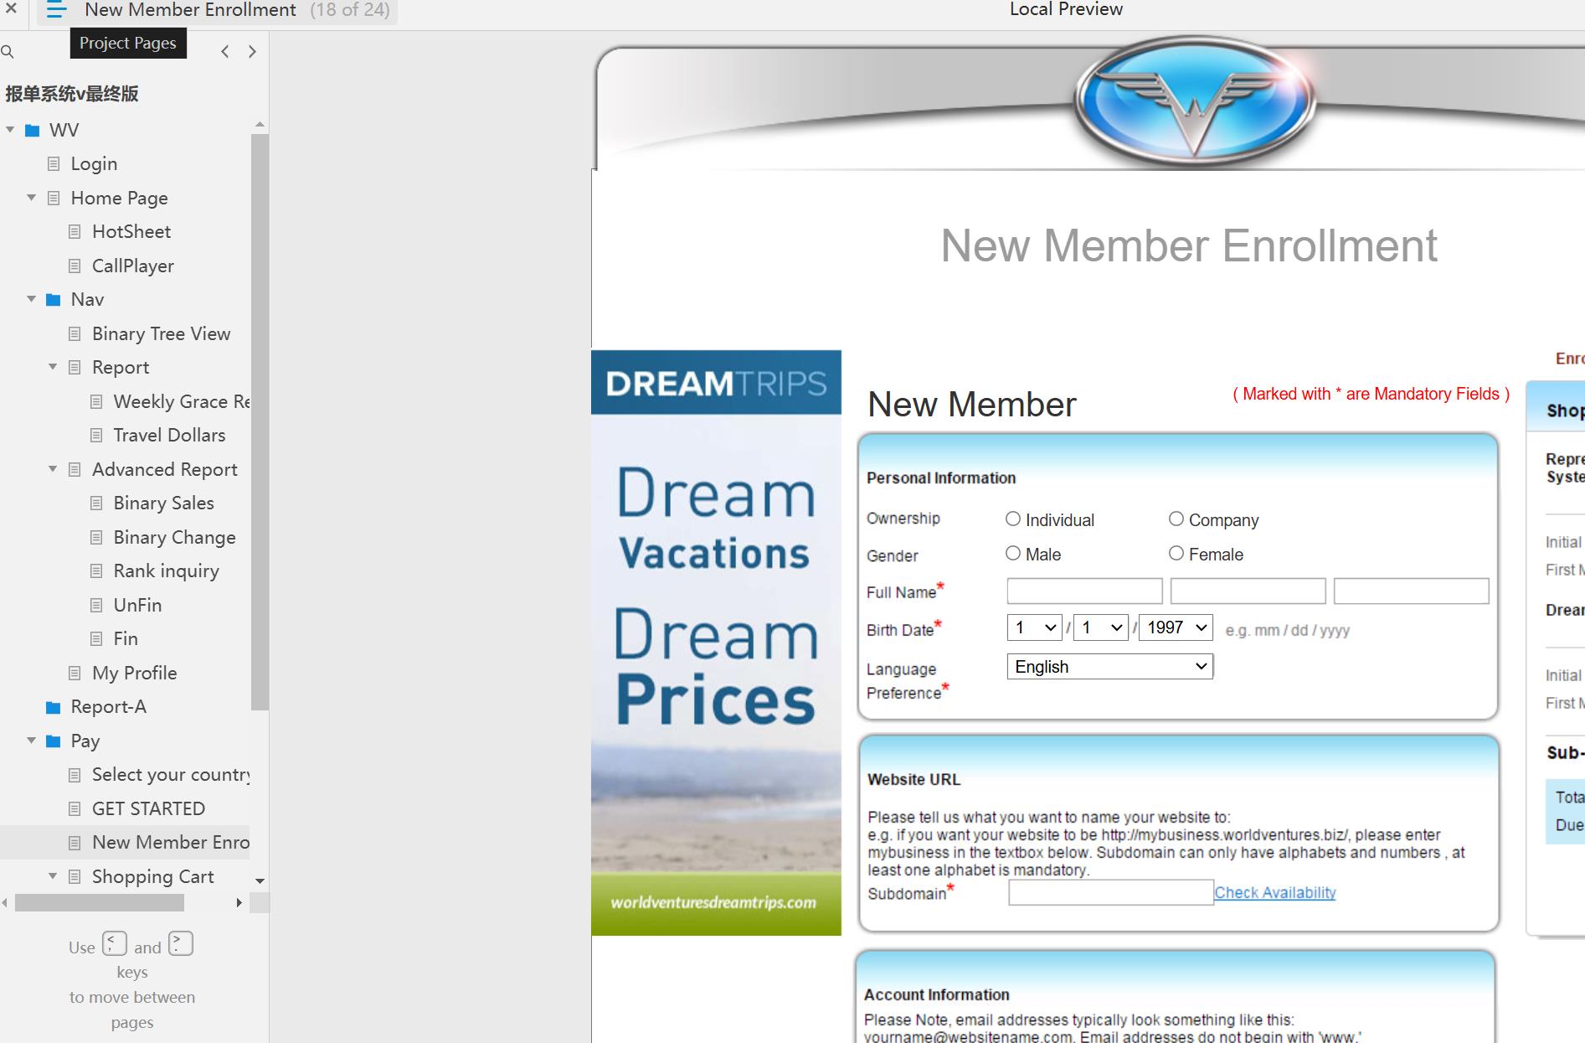Screen dimensions: 1585x1043
Task: Click the Advanced Report page icon
Action: [x=75, y=470]
